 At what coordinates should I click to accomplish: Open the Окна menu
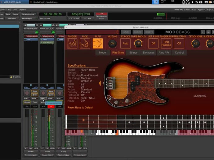(x=15, y=10)
